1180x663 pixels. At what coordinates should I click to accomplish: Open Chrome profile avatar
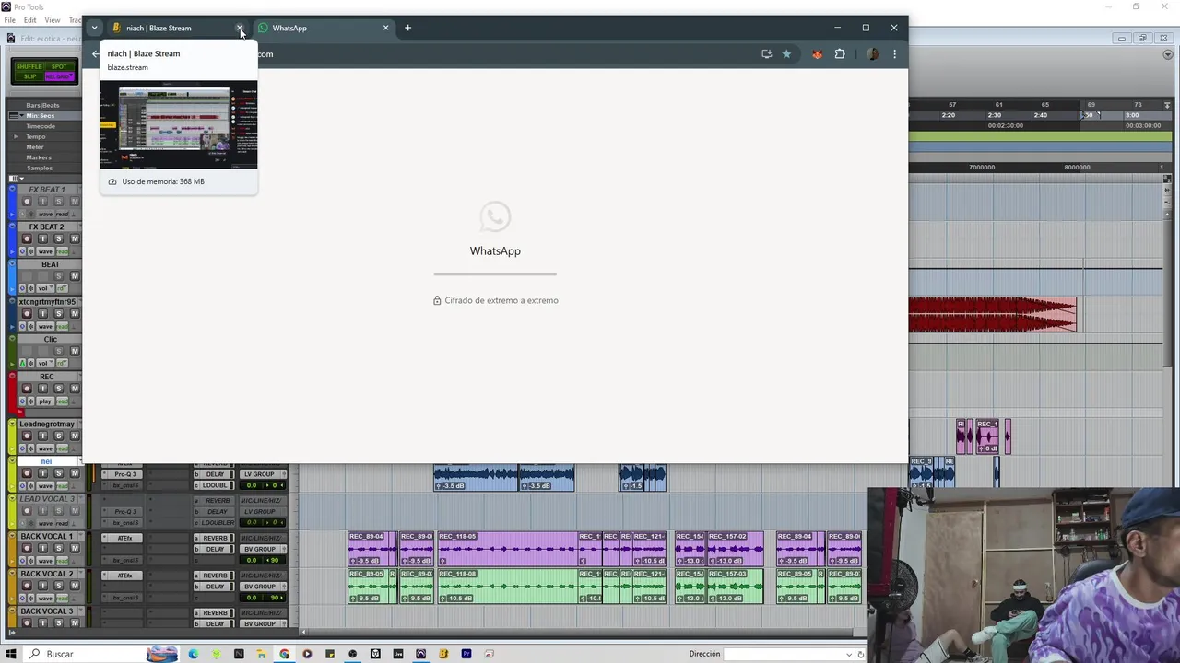pos(872,54)
